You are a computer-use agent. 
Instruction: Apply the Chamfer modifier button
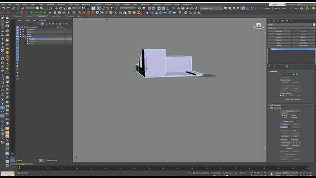[x=279, y=40]
